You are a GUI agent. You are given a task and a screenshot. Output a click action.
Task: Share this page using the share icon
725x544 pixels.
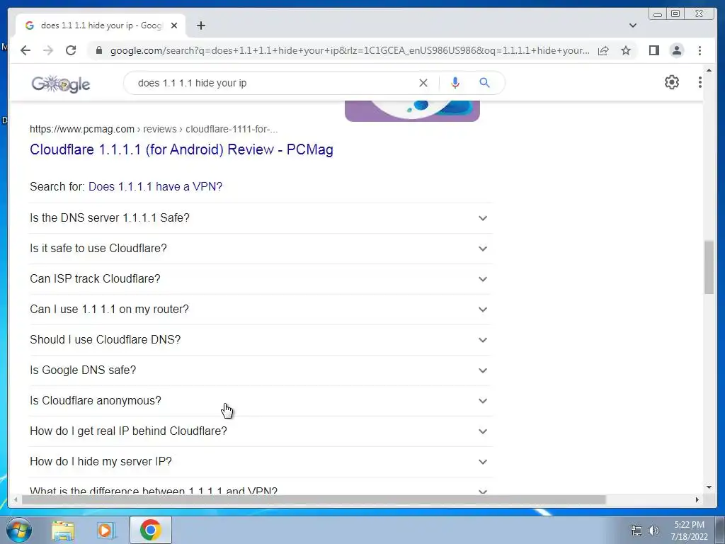click(x=603, y=50)
